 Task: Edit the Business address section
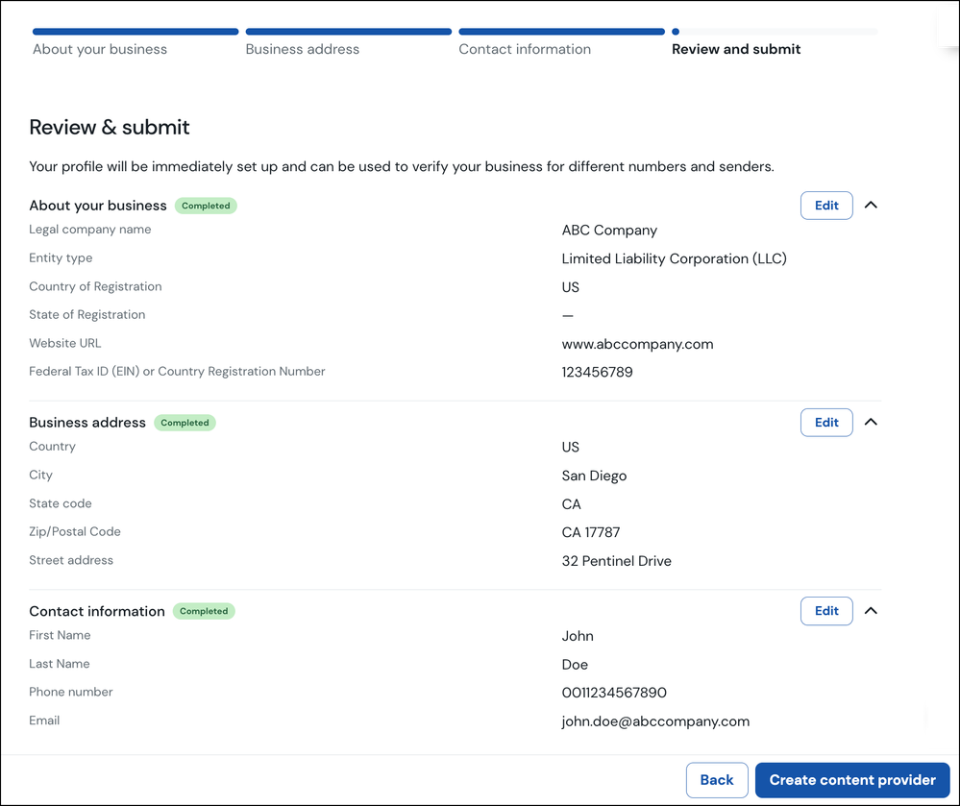pos(826,423)
